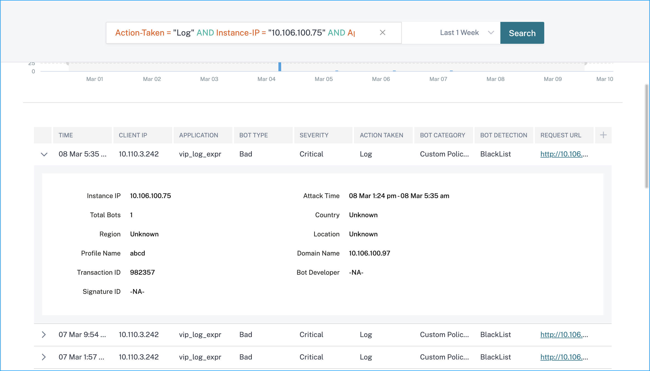This screenshot has width=650, height=371.
Task: Expand the 07 Mar 1:57 row
Action: pyautogui.click(x=44, y=357)
